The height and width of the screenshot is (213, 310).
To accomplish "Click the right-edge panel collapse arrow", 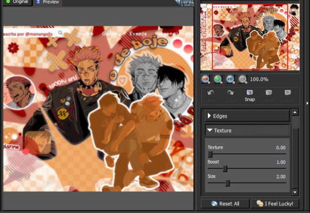I will click(308, 103).
